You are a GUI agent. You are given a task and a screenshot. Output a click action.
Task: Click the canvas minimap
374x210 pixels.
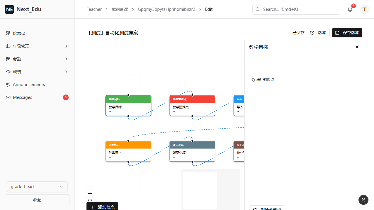211,189
